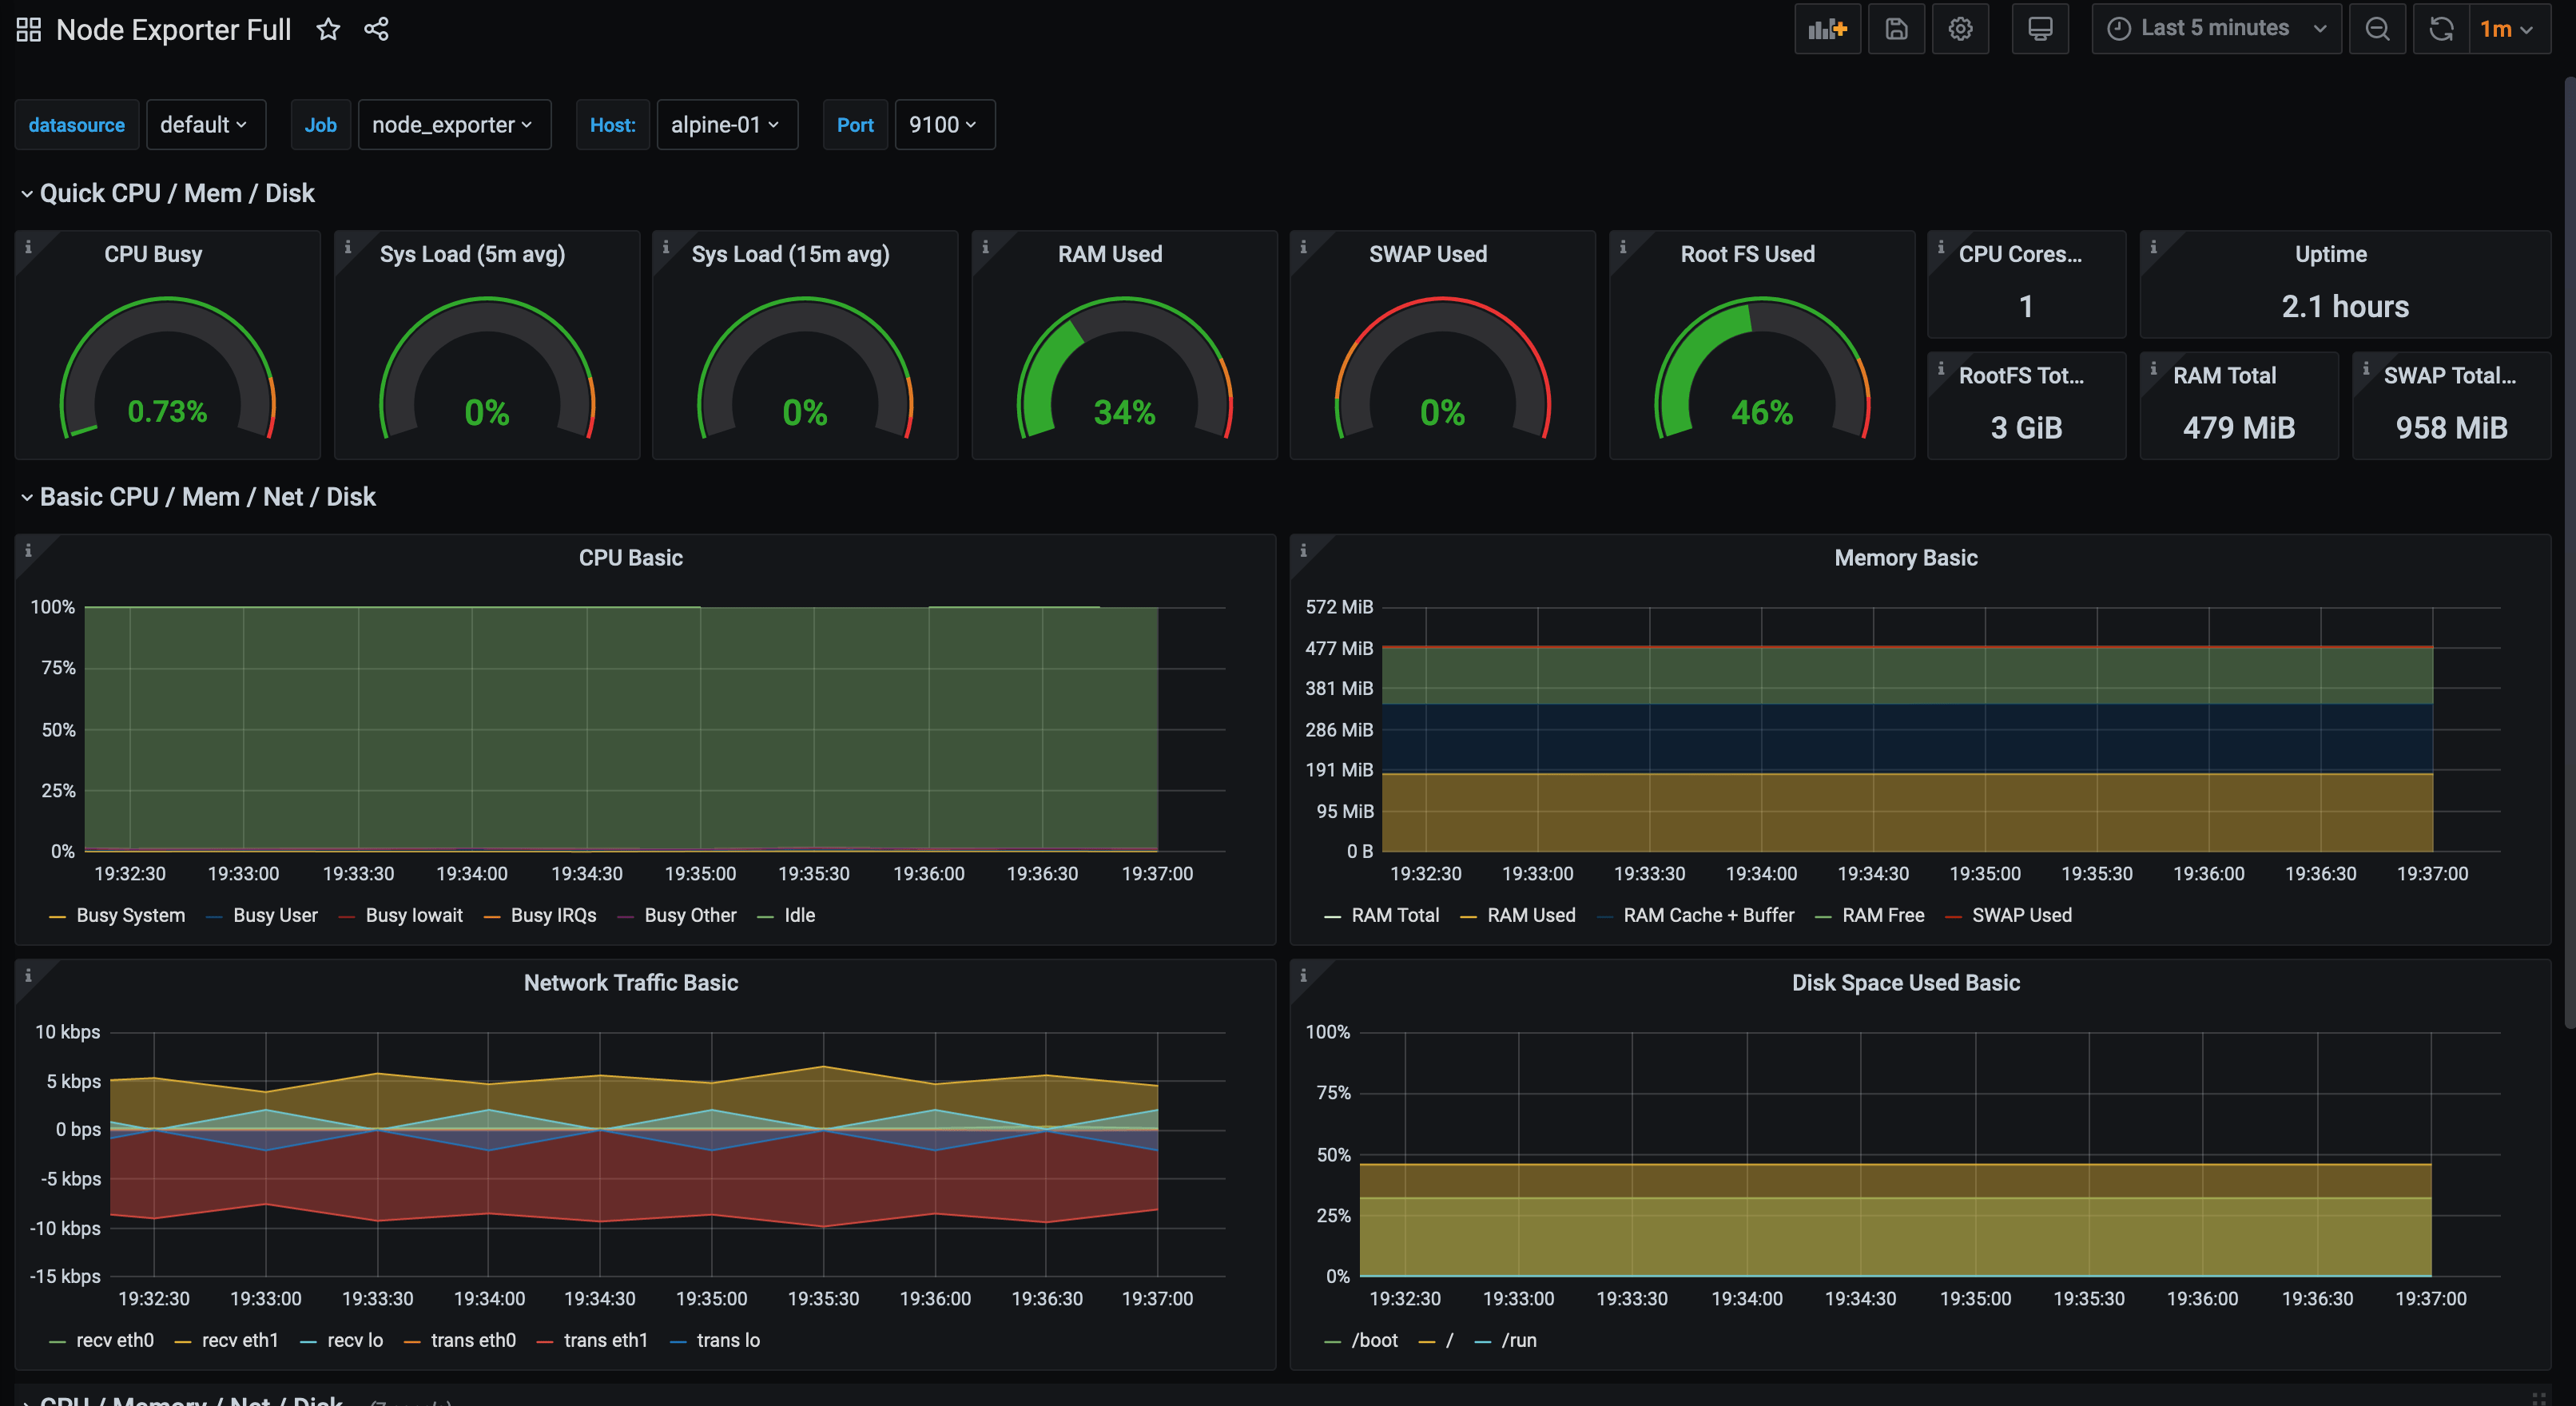Click the Busy System legend color marker
The image size is (2576, 1406).
[x=58, y=915]
